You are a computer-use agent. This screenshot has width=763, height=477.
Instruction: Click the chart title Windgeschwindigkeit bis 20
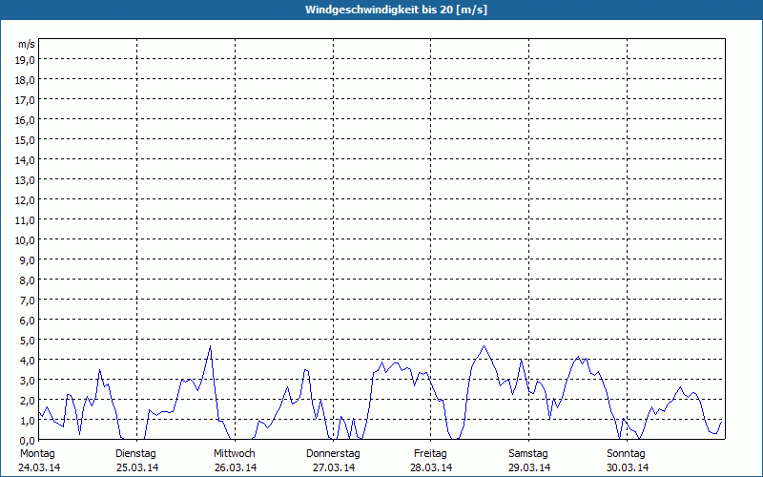396,10
